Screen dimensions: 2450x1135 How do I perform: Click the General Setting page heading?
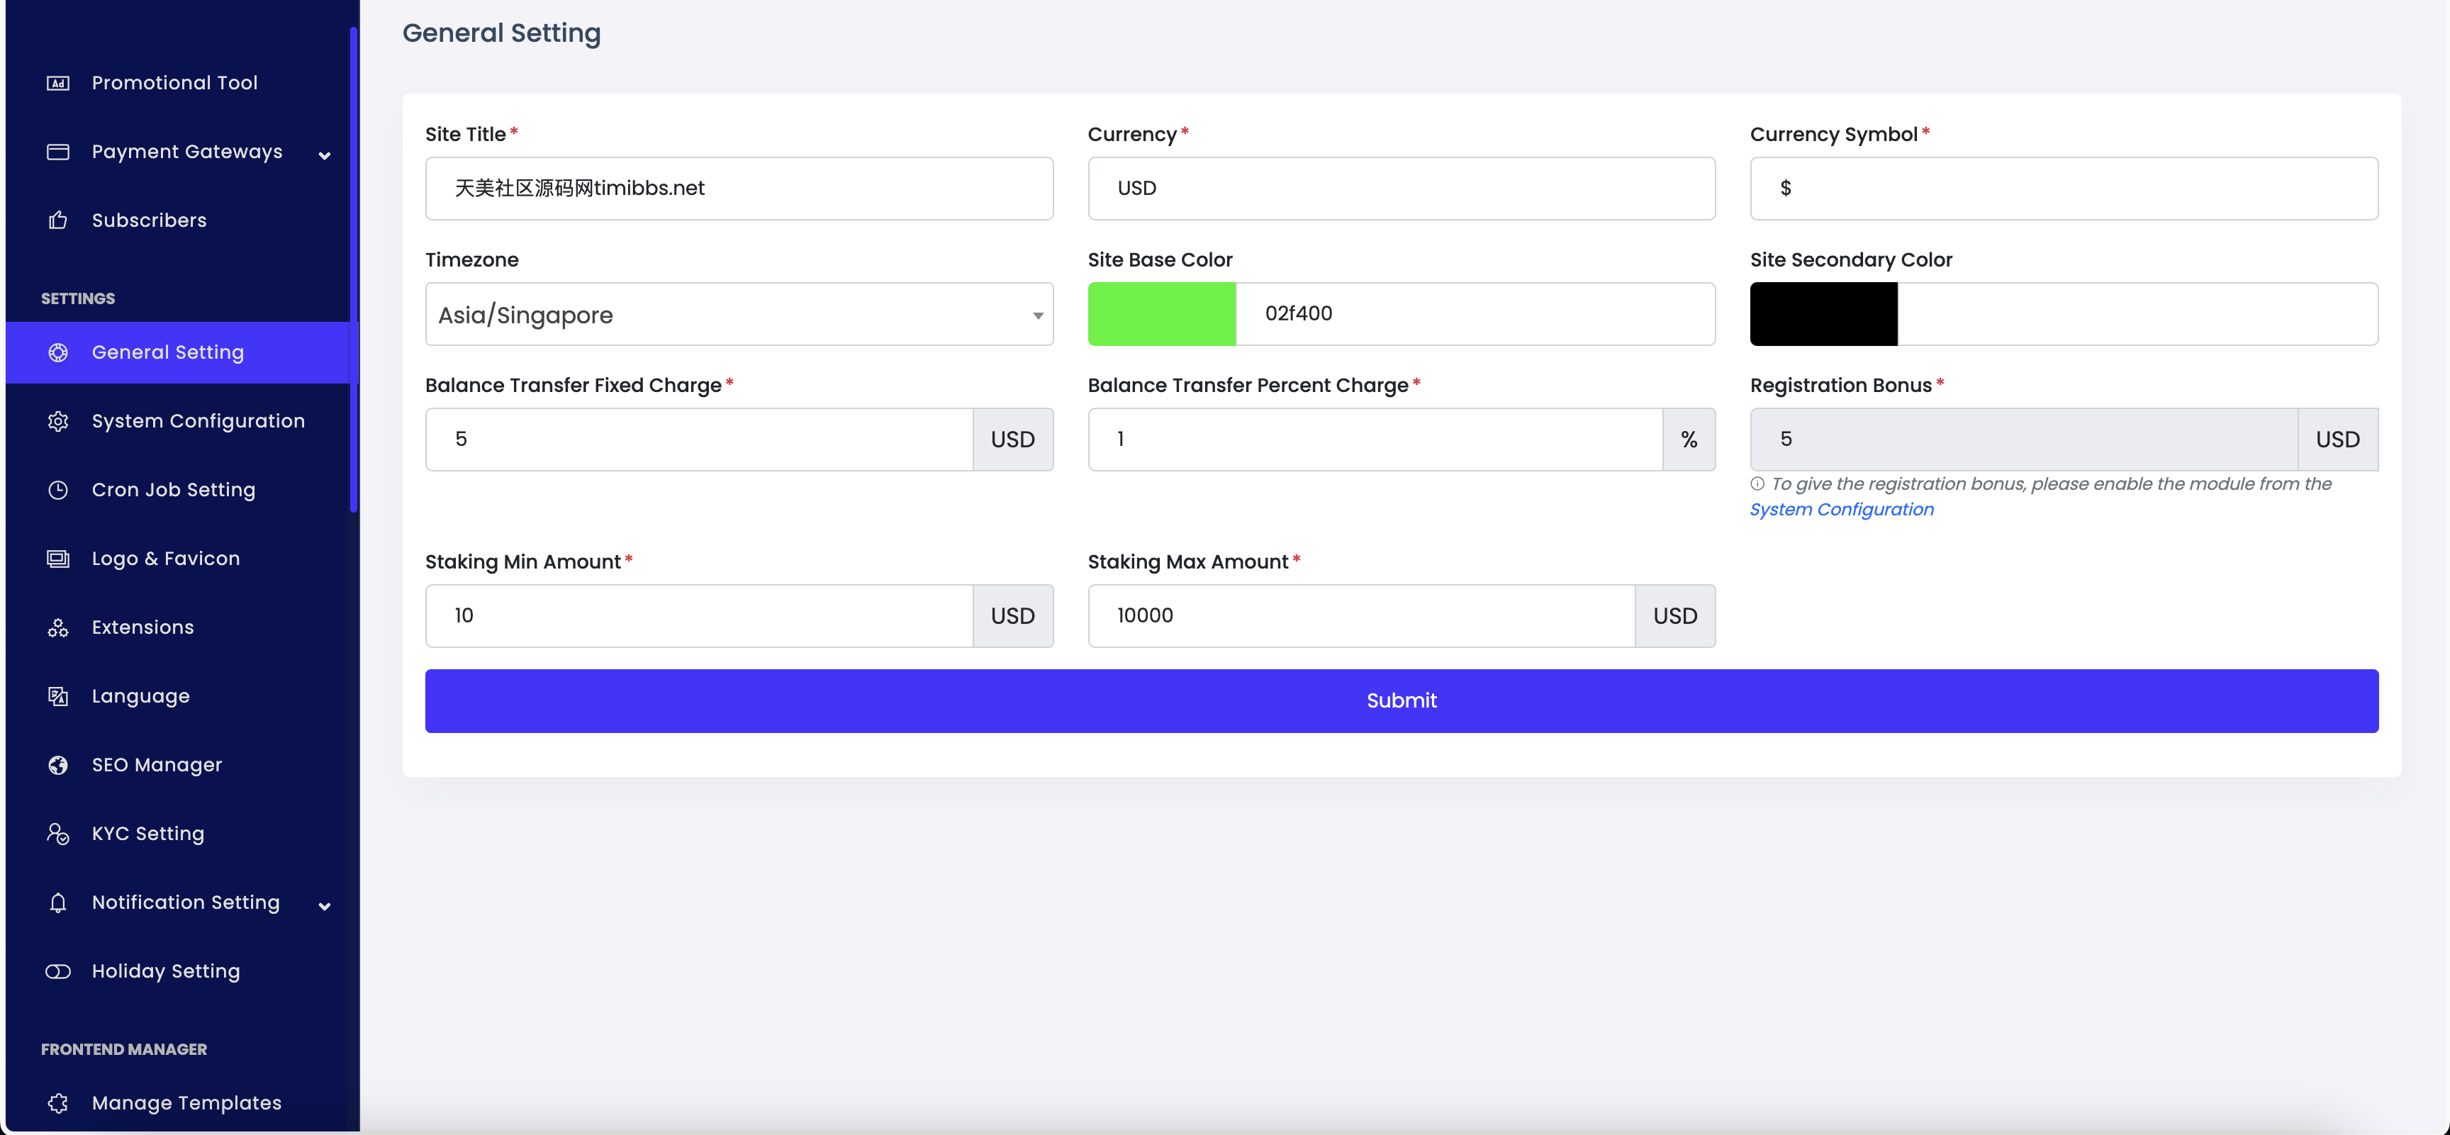tap(501, 33)
